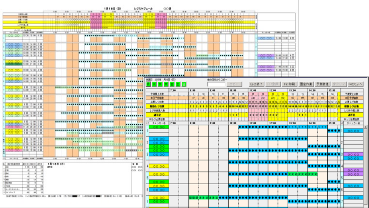Click the copy-from-date input field
This screenshot has height=208, width=369.
[216, 84]
